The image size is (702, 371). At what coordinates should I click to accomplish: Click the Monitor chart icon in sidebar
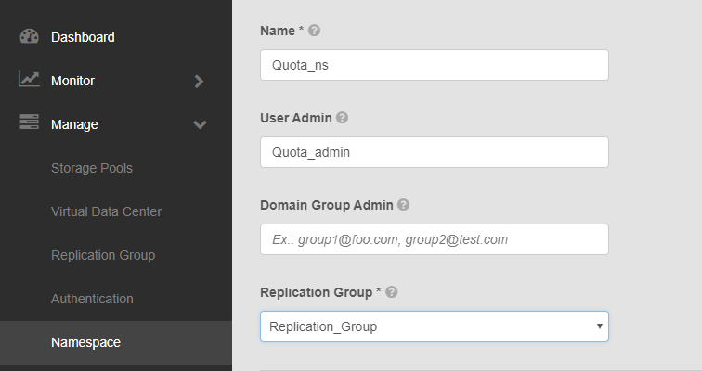(x=29, y=80)
